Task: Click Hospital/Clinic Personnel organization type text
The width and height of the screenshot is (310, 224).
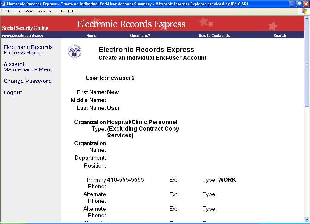Action: click(143, 129)
